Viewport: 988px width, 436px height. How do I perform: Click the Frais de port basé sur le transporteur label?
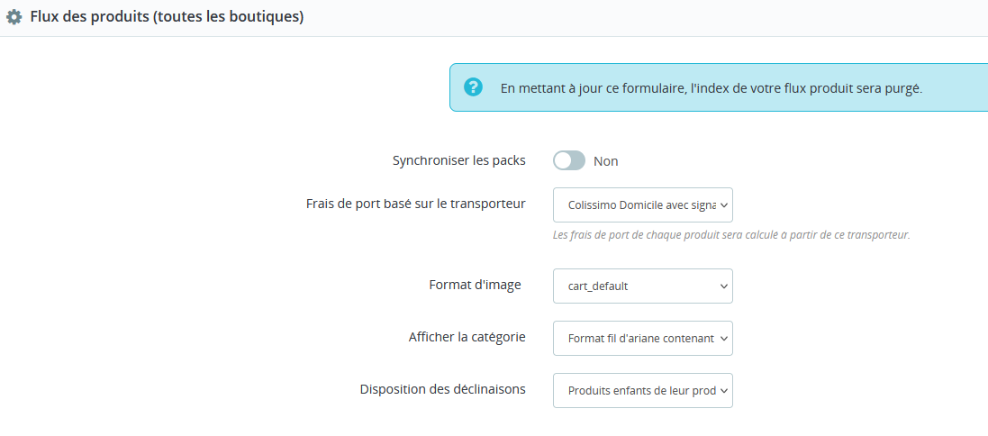[416, 204]
